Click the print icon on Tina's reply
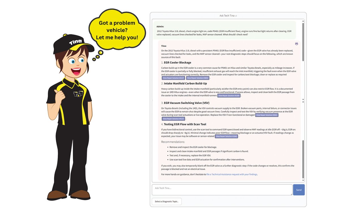 [296, 44]
